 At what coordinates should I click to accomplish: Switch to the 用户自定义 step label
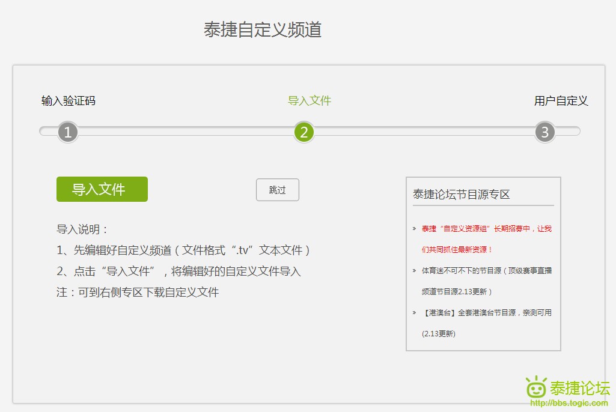click(561, 101)
